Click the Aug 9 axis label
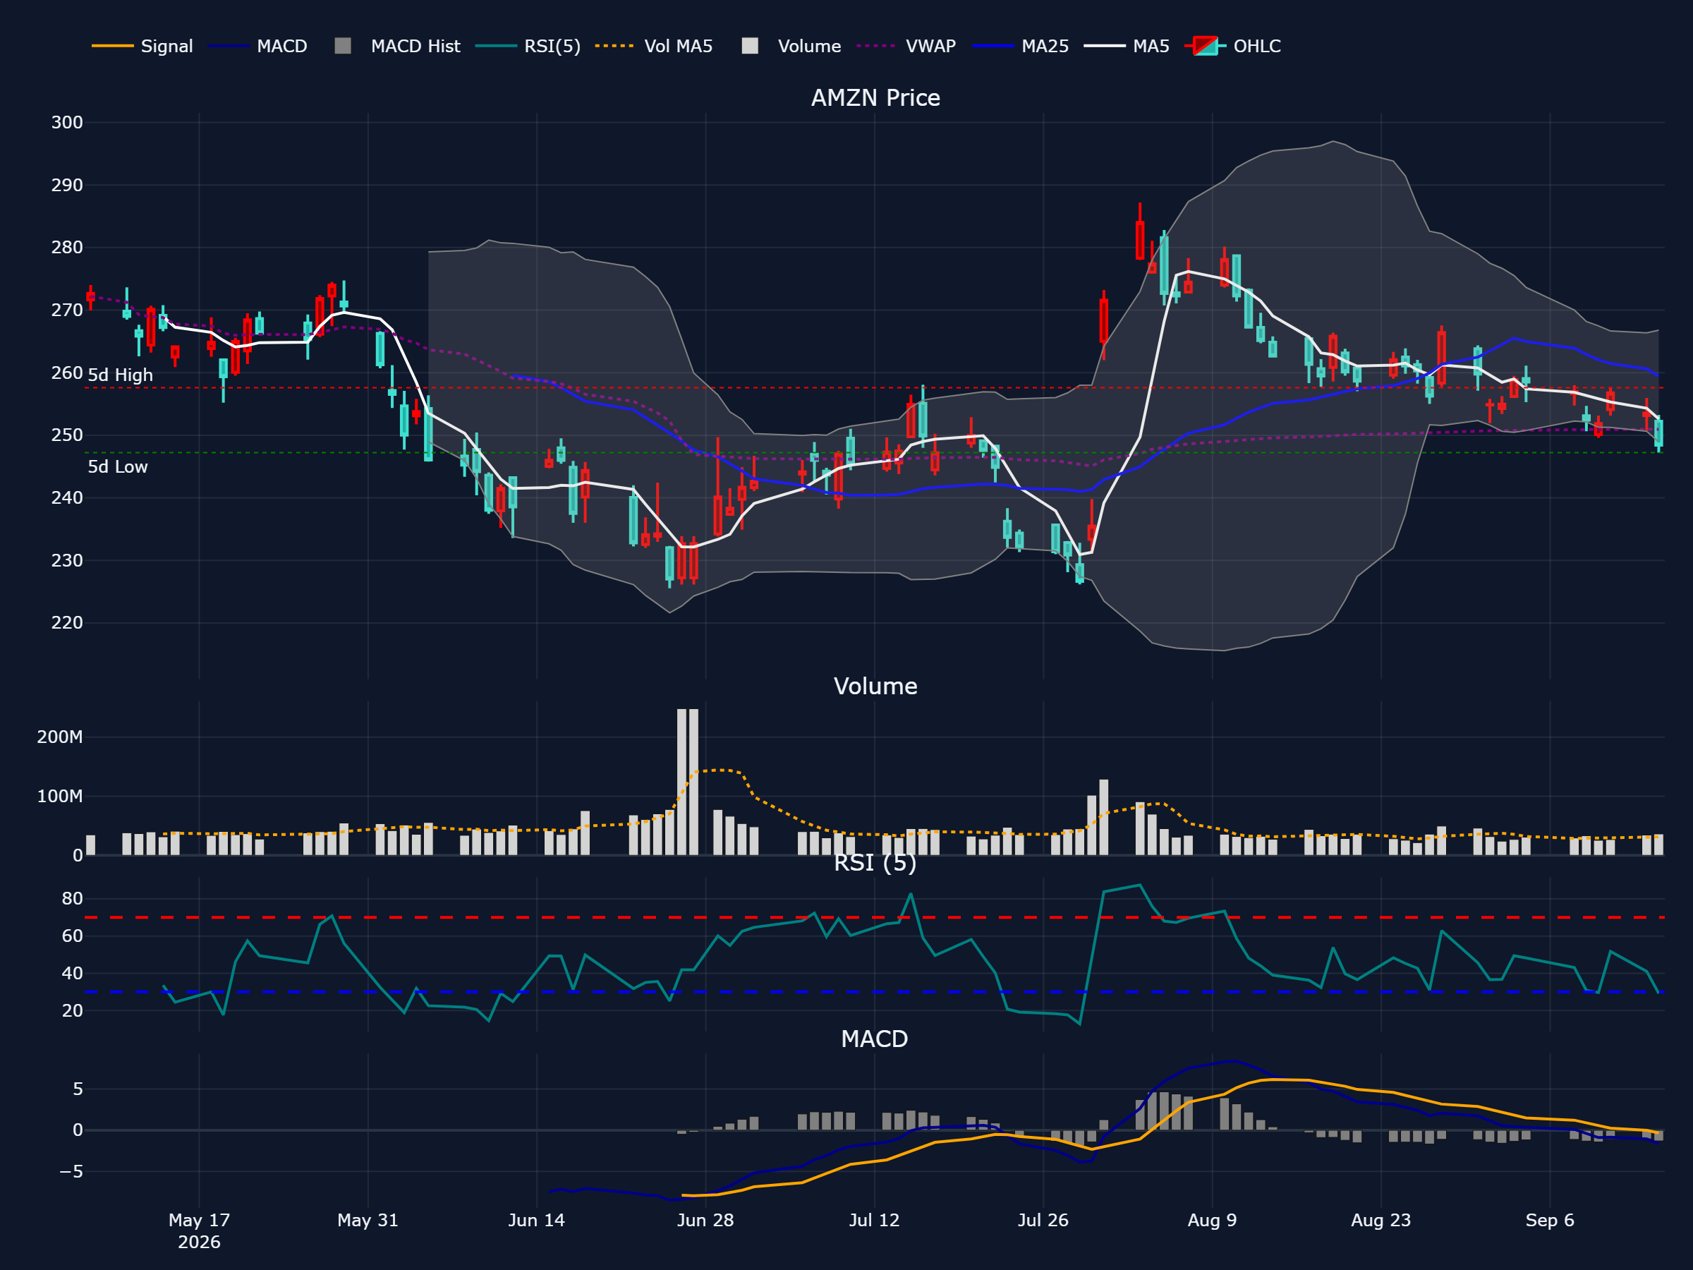Screen dimensions: 1693x1270 tap(1213, 1220)
